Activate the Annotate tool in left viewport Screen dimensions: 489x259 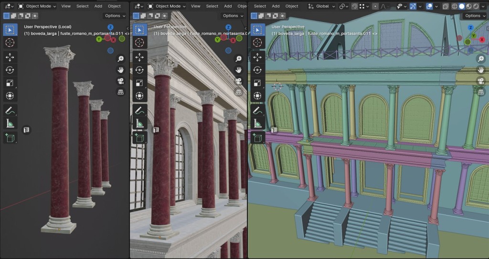point(10,111)
